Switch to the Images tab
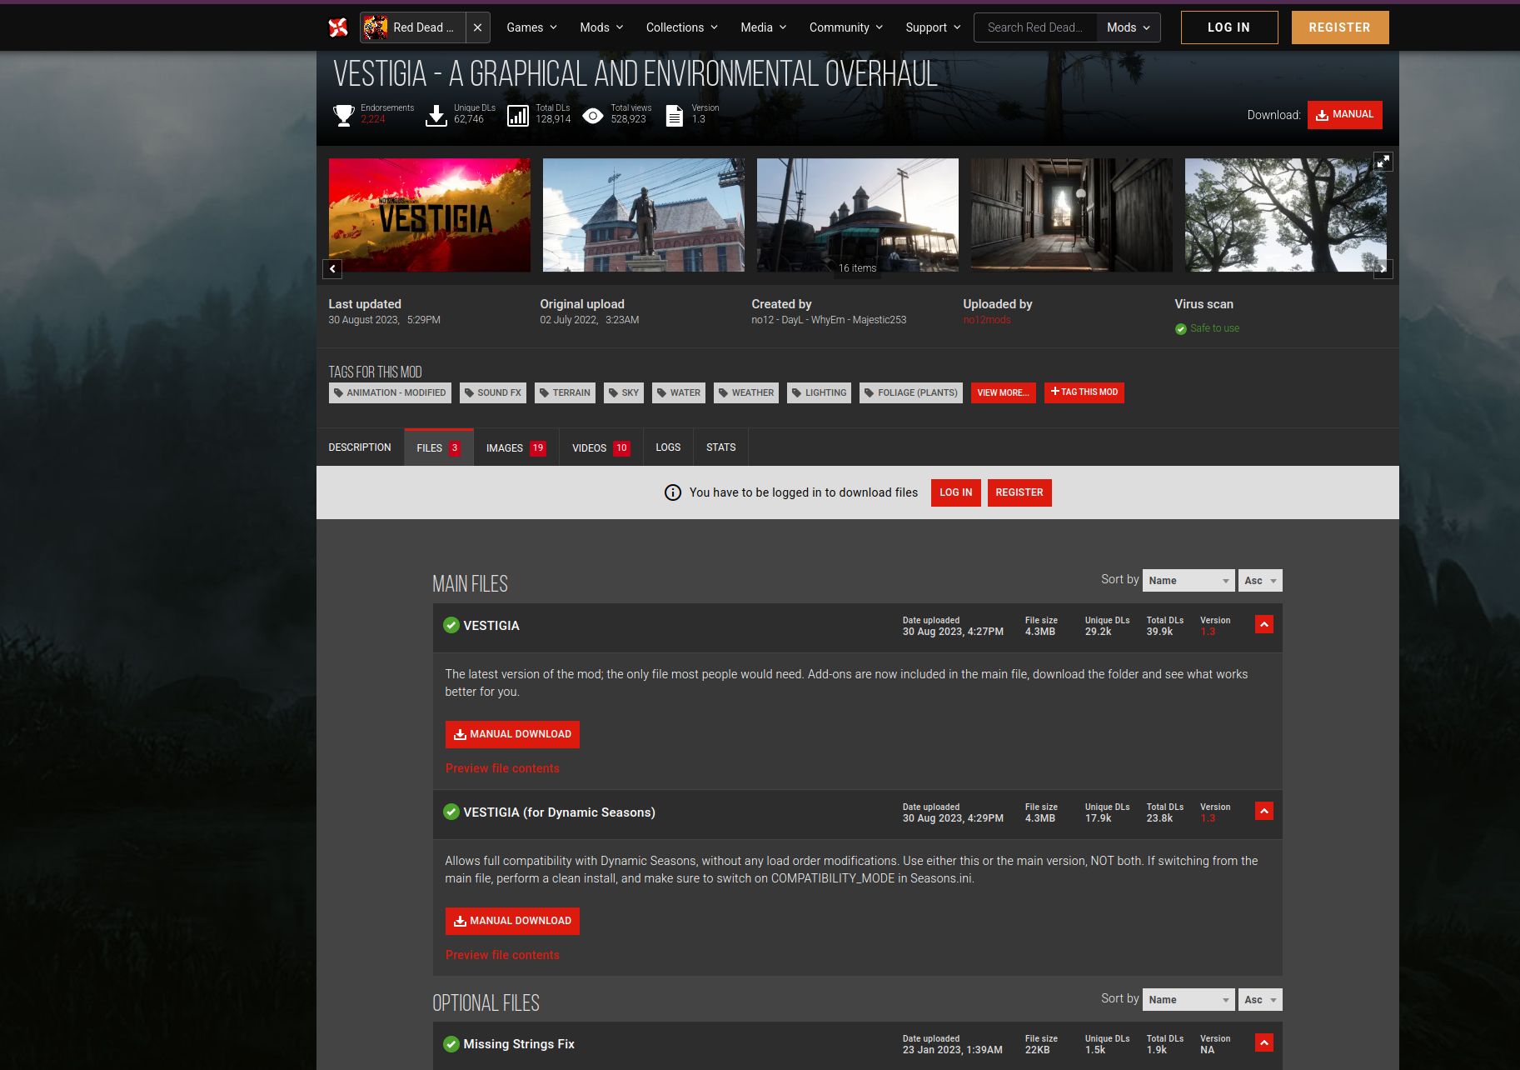 tap(516, 447)
